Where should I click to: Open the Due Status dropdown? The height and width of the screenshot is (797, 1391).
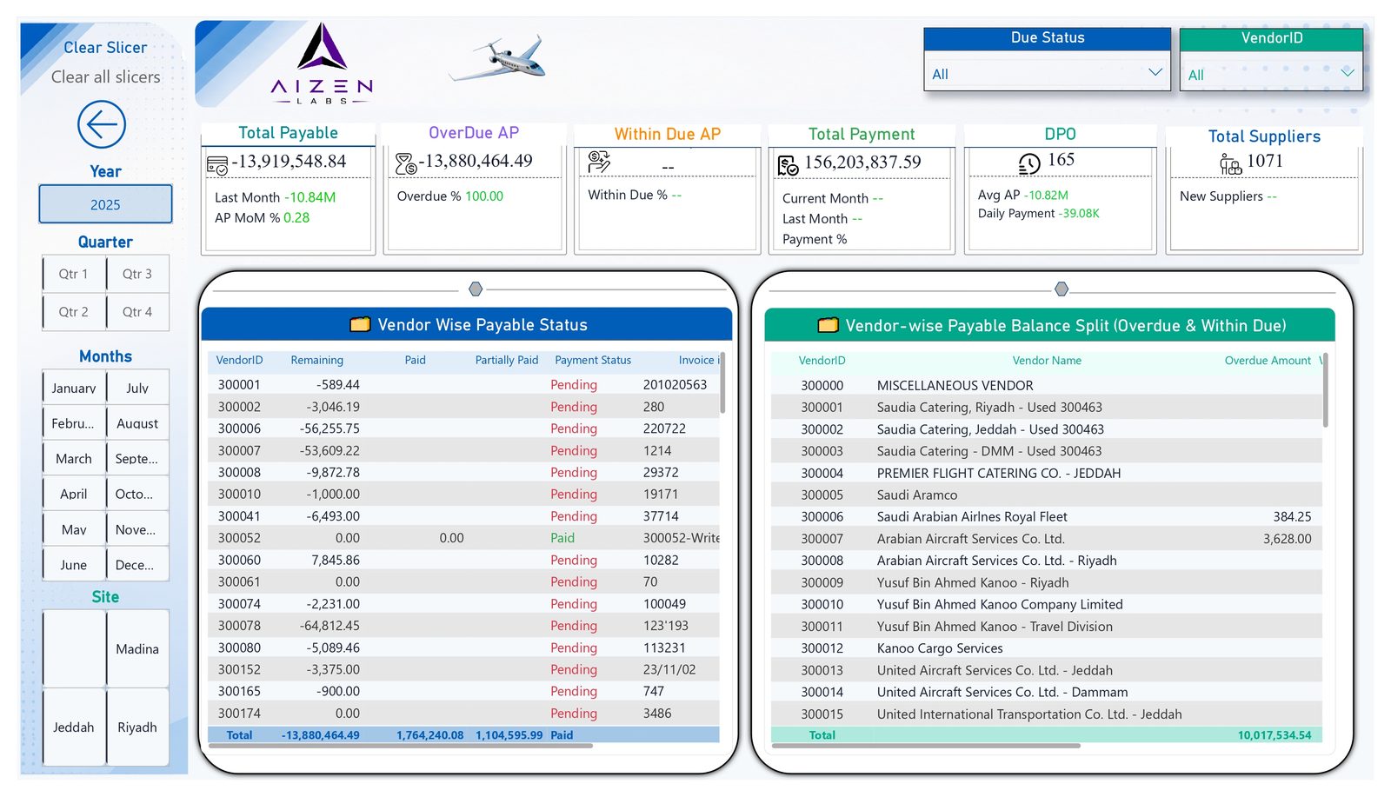pyautogui.click(x=1047, y=74)
